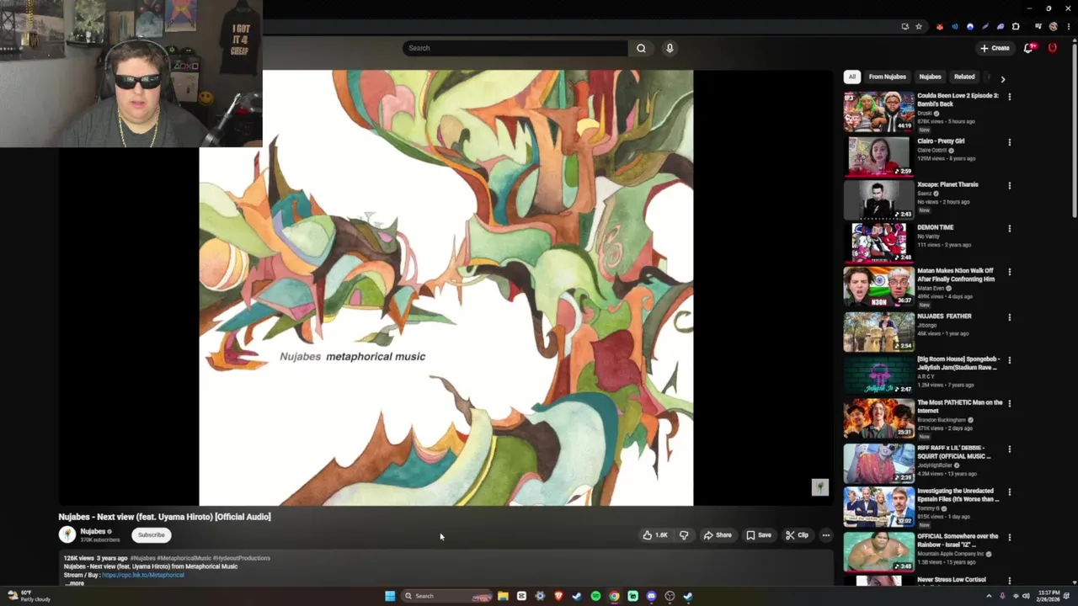Image resolution: width=1078 pixels, height=606 pixels.
Task: Open Somewhere over the Rainbow thumbnail
Action: (878, 550)
